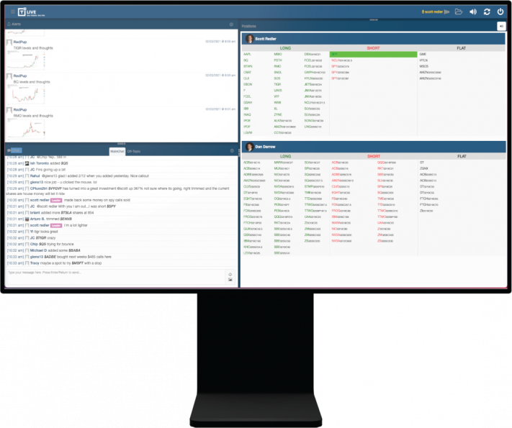The image size is (512, 428).
Task: Click MSOS in Scott Redler's flat list
Action: (423, 66)
